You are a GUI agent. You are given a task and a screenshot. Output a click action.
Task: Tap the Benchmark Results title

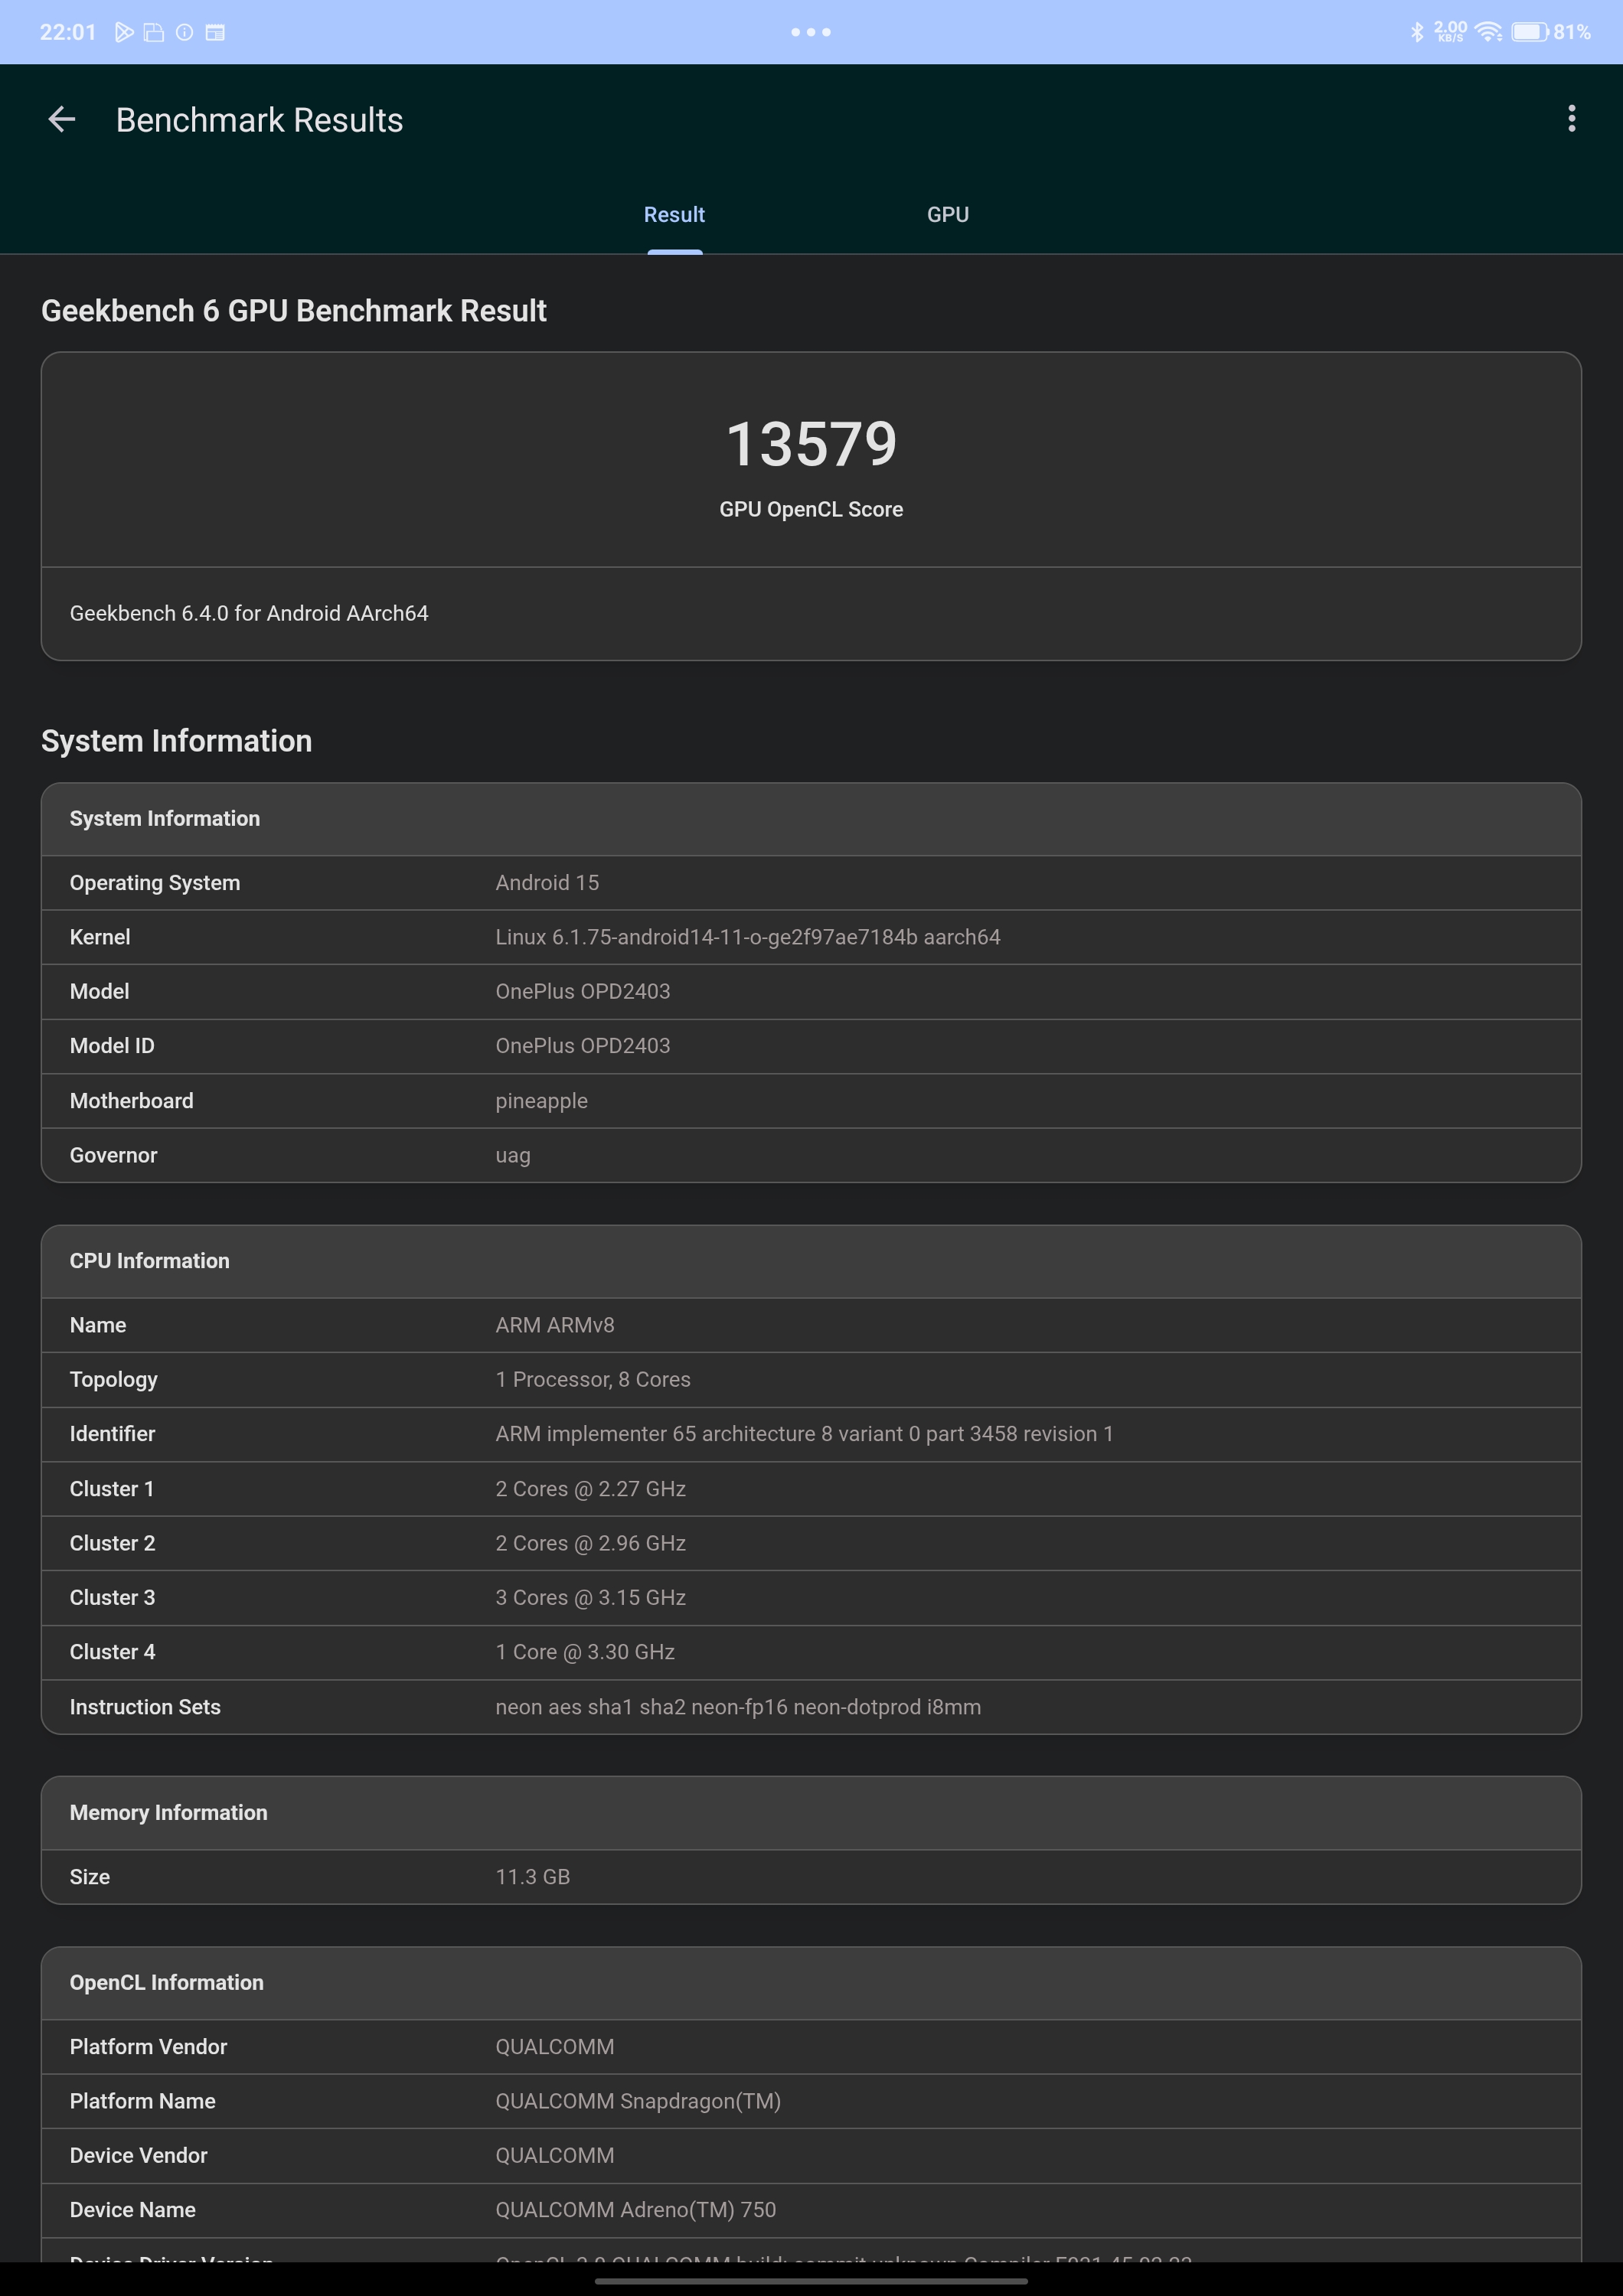[x=260, y=120]
